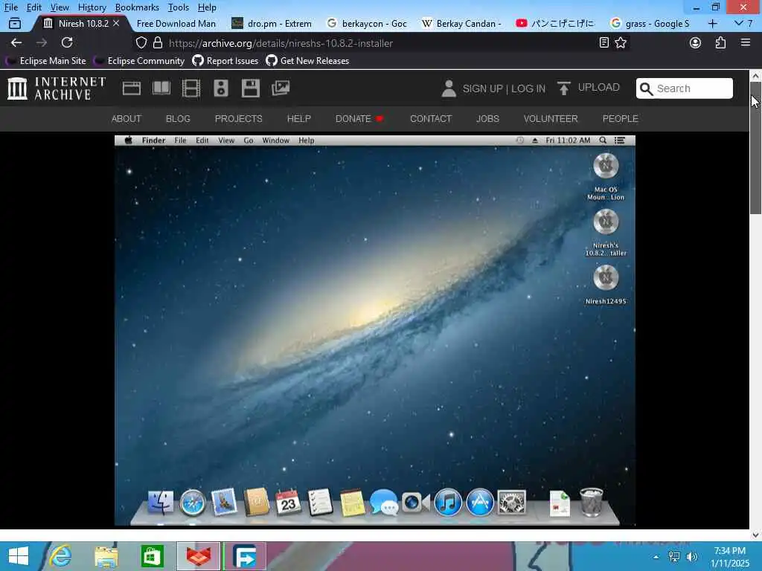Viewport: 762px width, 571px height.
Task: Switch to the YouTube tab
Action: click(556, 23)
